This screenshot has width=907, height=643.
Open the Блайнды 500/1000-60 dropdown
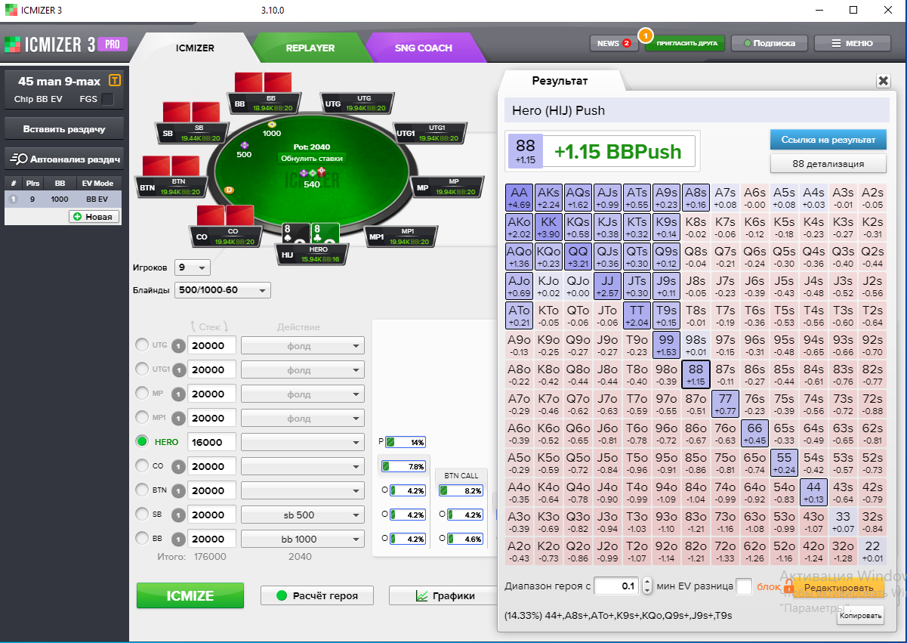click(222, 290)
